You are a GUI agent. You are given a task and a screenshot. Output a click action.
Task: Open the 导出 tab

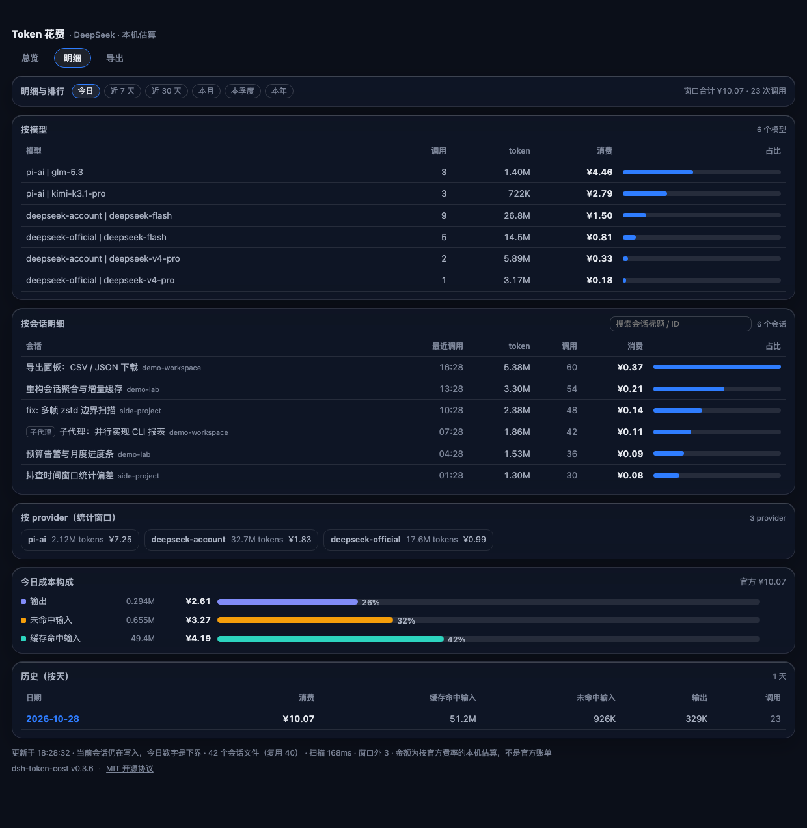115,58
